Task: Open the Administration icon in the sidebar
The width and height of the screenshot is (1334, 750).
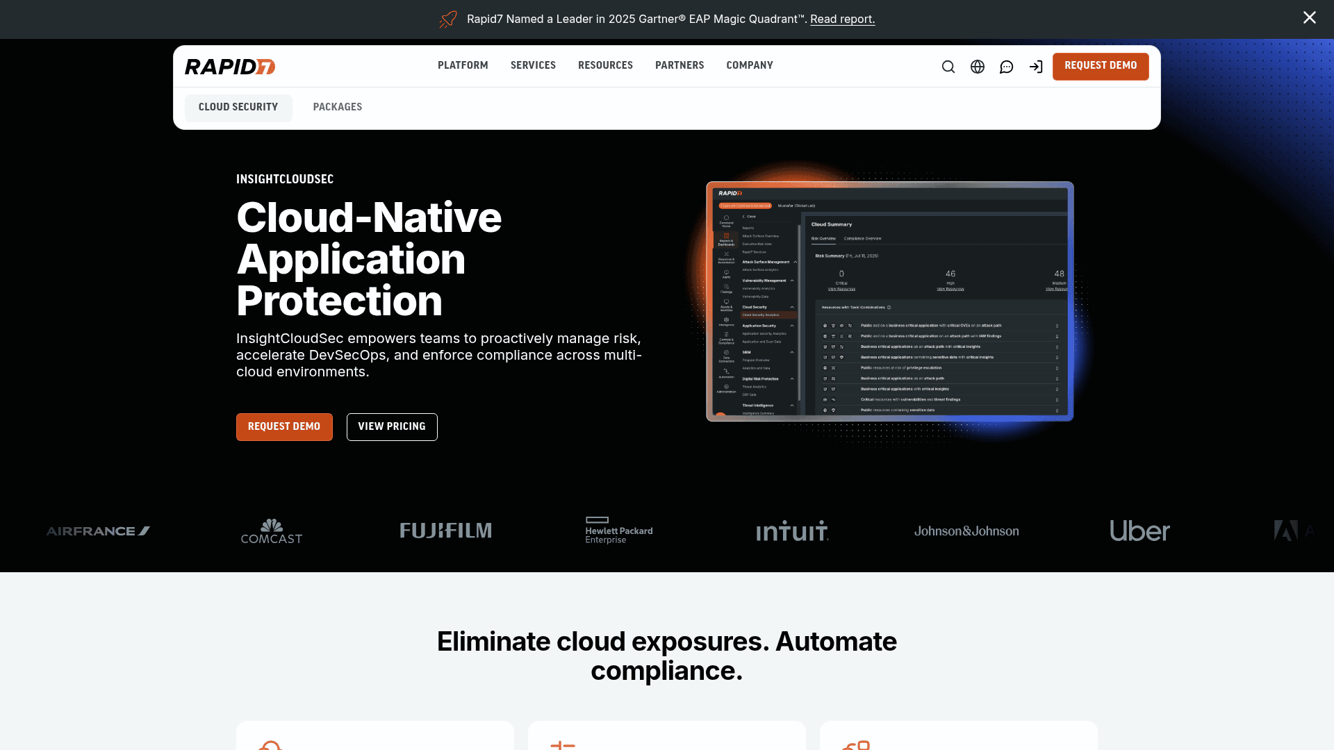Action: tap(726, 386)
